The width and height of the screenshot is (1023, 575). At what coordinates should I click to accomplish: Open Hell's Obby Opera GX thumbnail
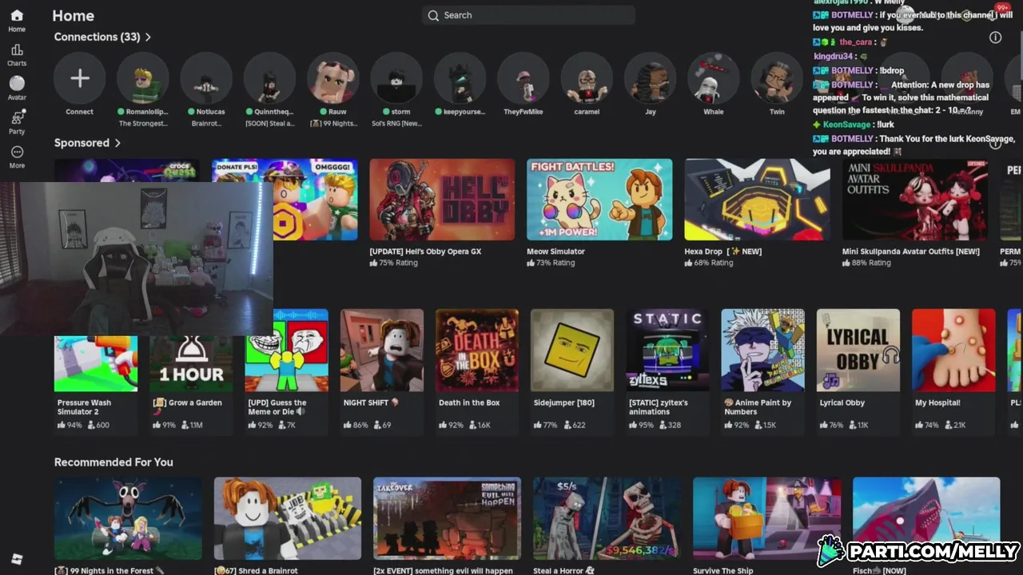tap(442, 200)
